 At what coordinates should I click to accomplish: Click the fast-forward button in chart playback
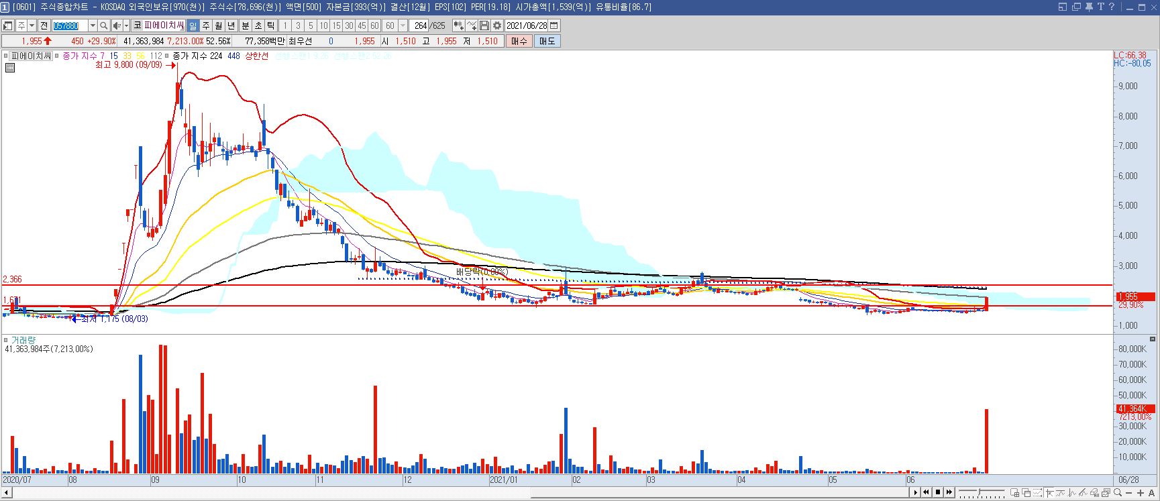[x=949, y=492]
